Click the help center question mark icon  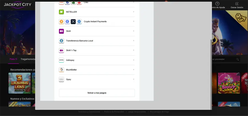[x=217, y=4]
